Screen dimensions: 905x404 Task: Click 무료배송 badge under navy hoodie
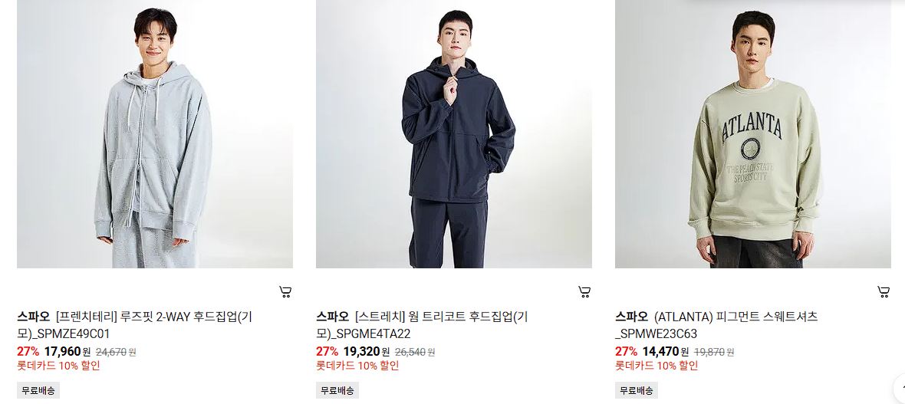(337, 390)
